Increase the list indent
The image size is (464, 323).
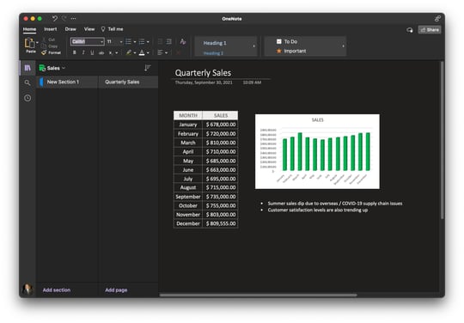click(x=169, y=42)
